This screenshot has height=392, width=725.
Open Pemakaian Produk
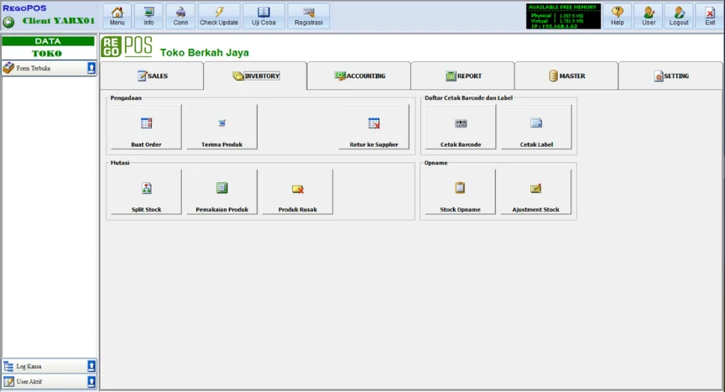(x=222, y=192)
